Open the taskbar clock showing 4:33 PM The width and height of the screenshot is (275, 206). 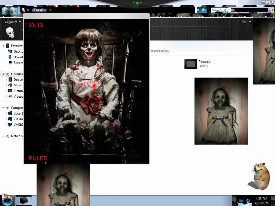point(261,201)
